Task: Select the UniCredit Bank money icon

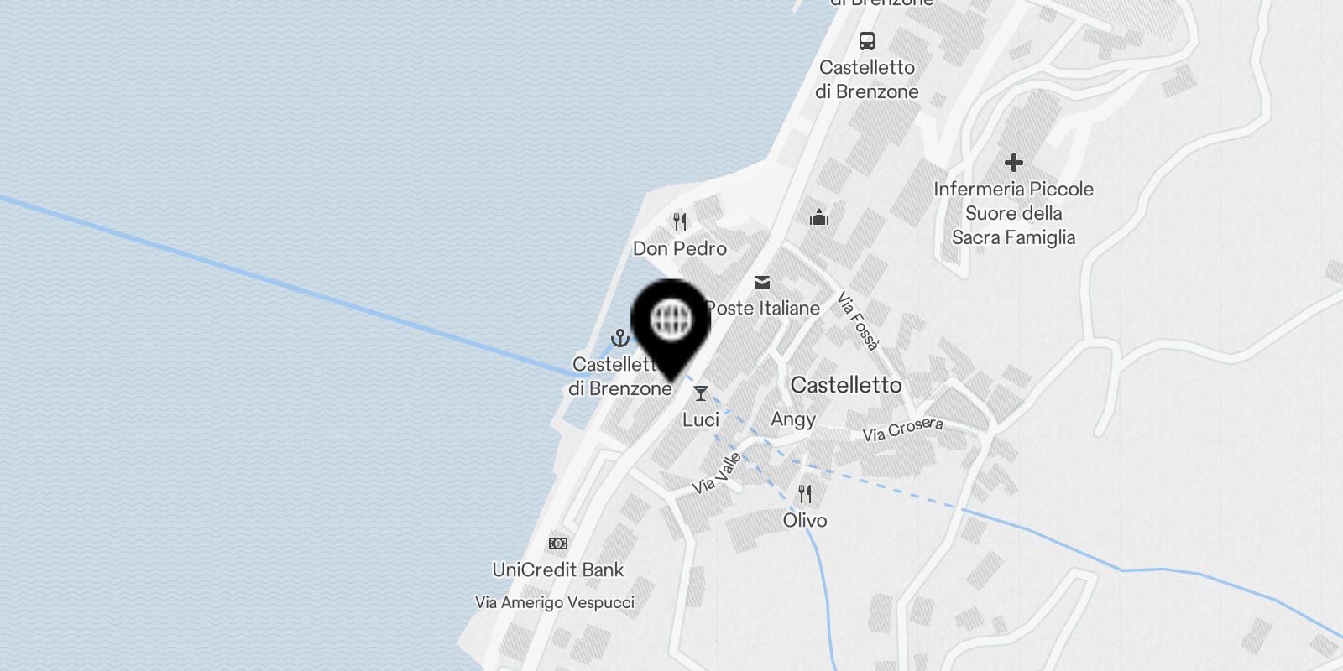Action: point(558,544)
